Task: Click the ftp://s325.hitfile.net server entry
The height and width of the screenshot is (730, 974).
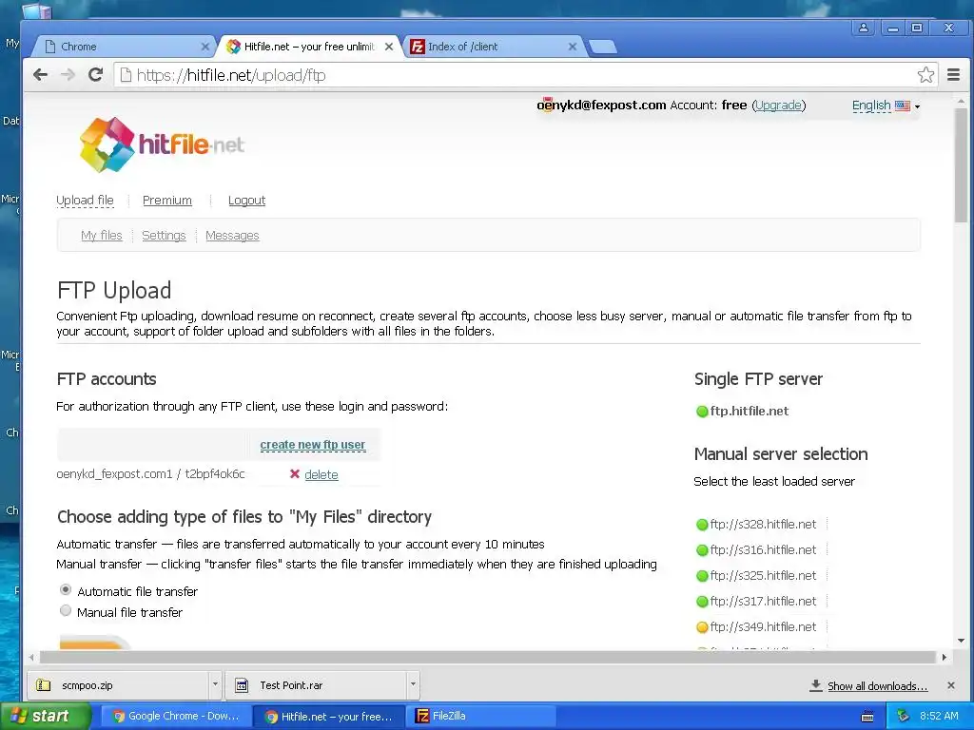Action: [763, 575]
